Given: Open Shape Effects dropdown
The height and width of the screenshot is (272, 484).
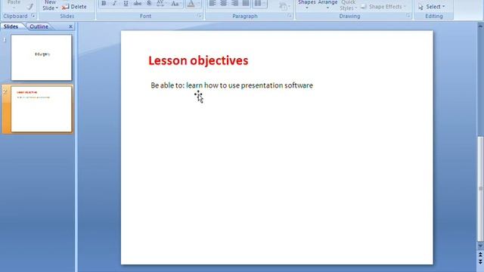Looking at the screenshot, I should (x=383, y=7).
